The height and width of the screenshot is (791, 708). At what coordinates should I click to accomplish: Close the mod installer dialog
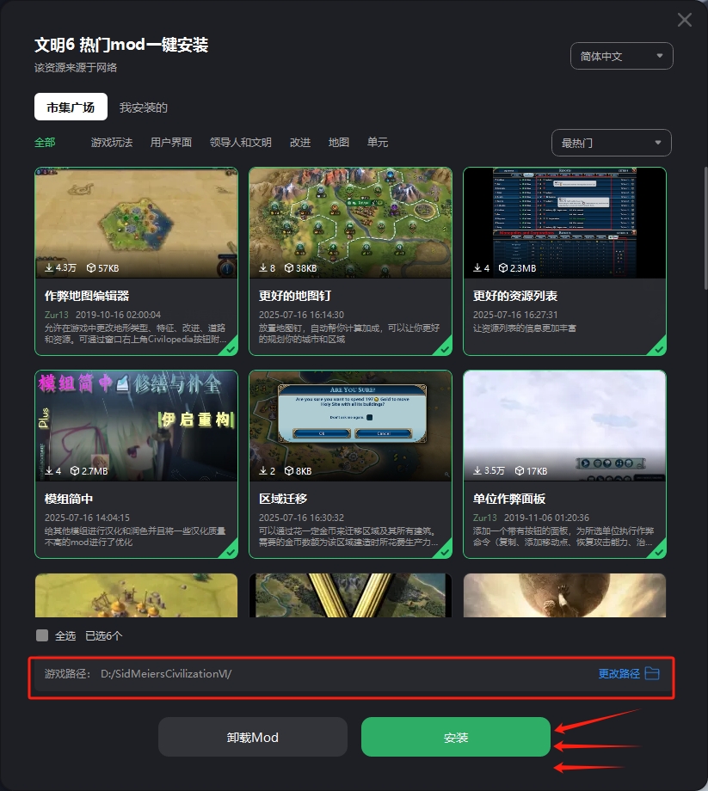(685, 20)
